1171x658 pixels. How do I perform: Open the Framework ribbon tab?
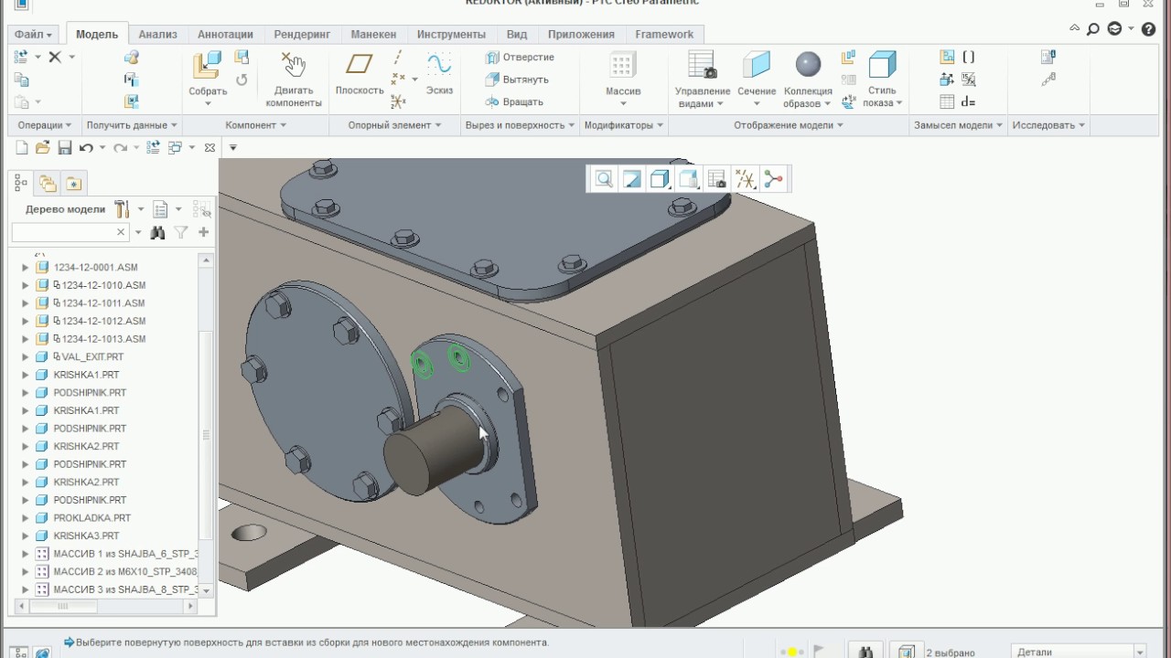664,35
